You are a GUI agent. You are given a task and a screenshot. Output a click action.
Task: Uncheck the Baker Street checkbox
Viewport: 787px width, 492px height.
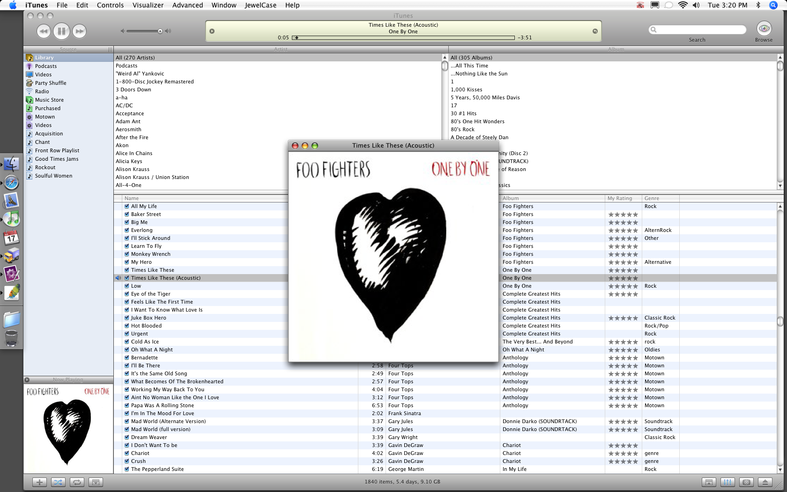click(127, 214)
